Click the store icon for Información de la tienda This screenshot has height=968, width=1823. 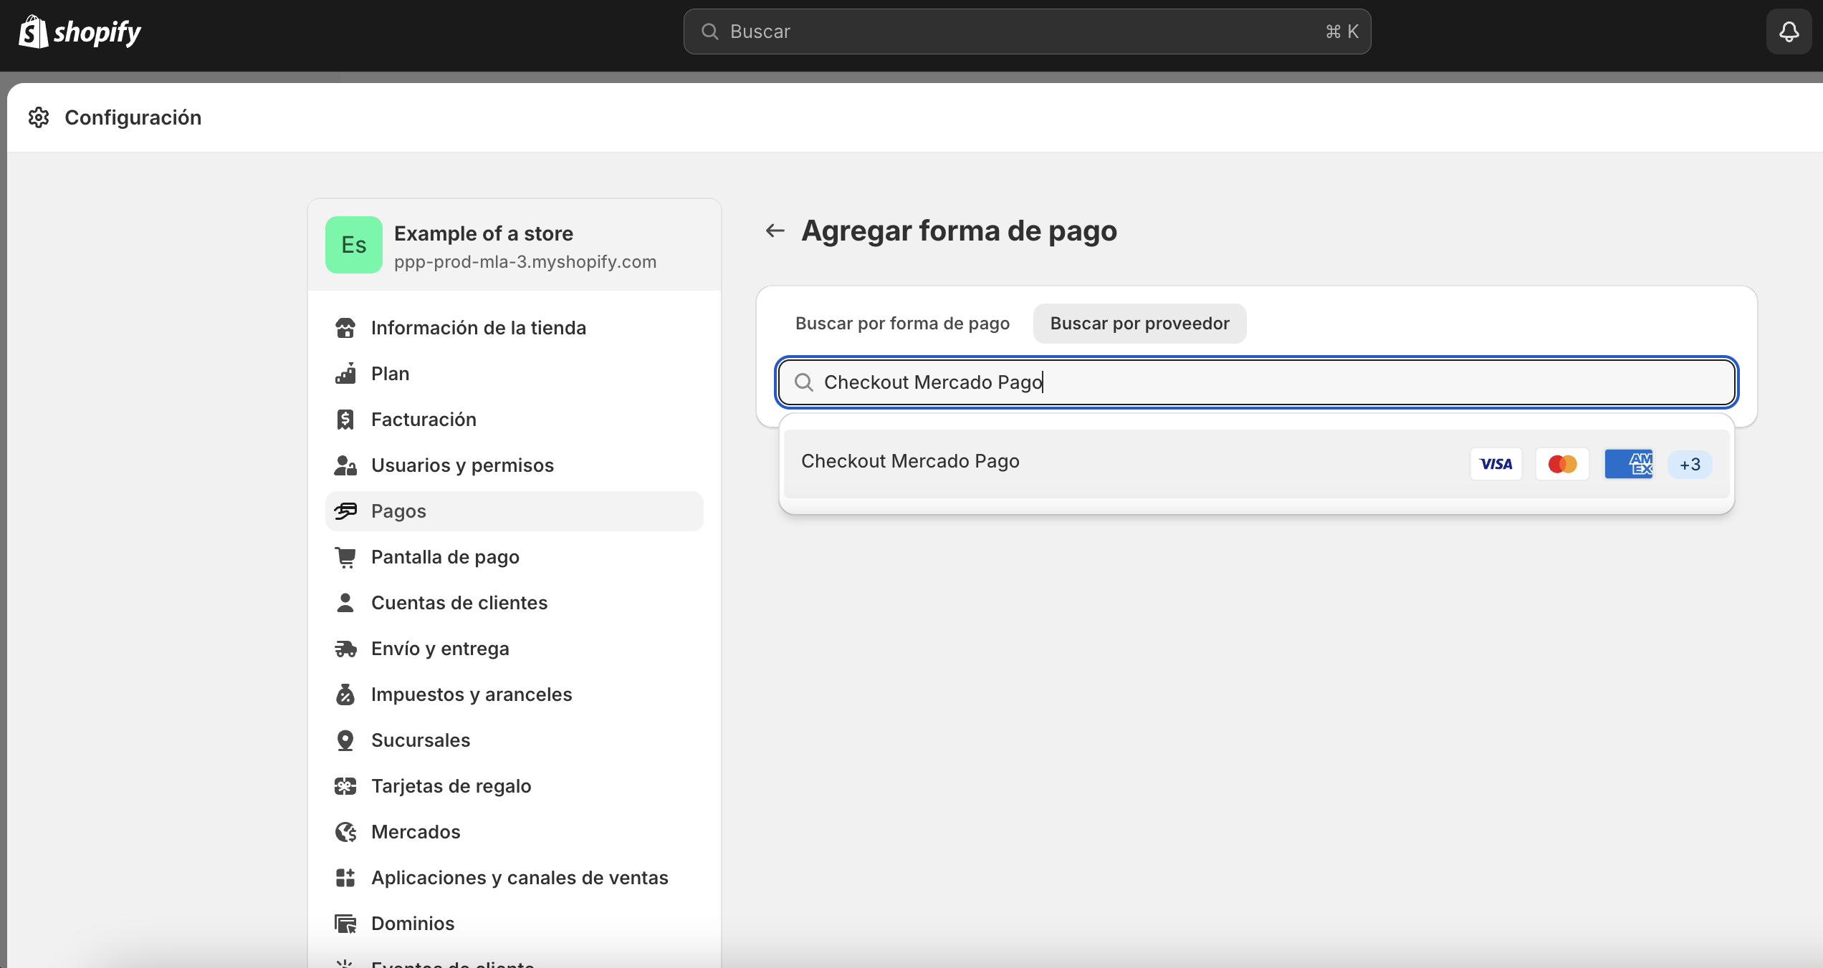pyautogui.click(x=345, y=328)
